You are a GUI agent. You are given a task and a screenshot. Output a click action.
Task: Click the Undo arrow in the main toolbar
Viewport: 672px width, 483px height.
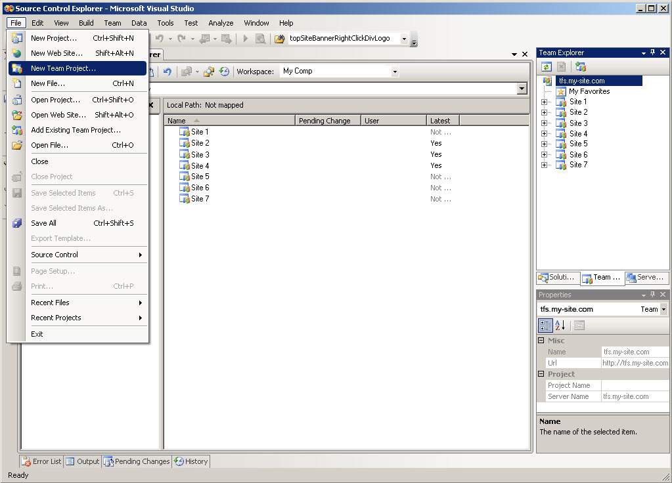point(160,39)
